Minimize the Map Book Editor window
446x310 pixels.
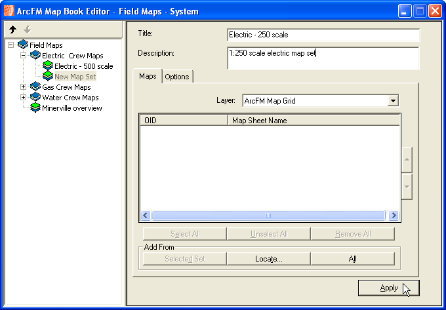404,11
